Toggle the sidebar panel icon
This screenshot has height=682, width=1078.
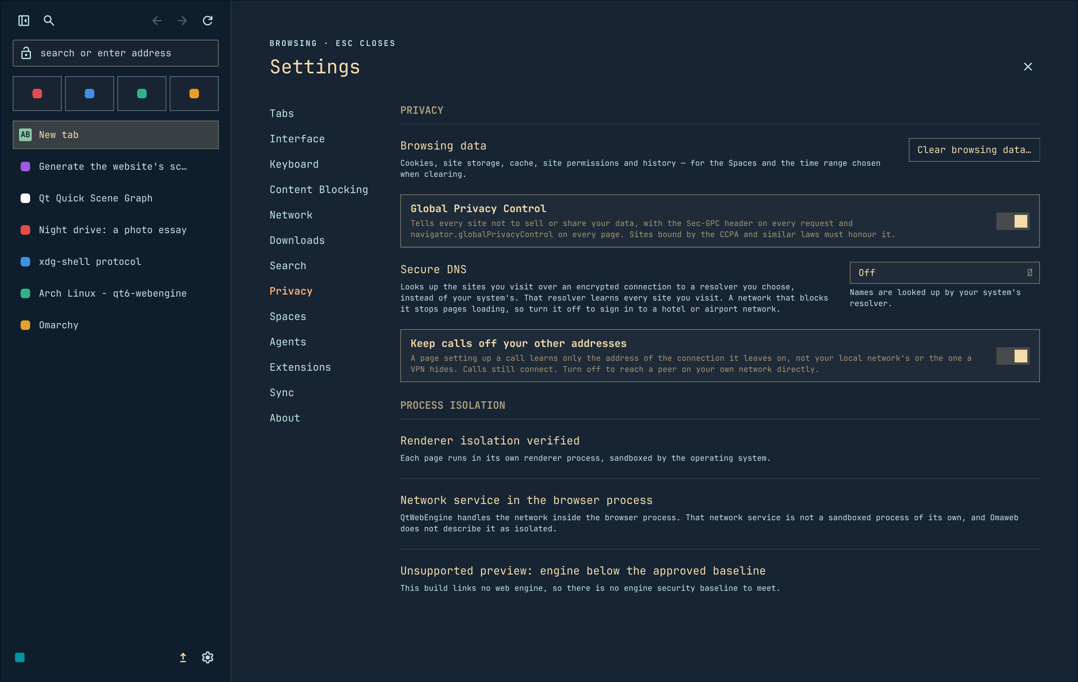pos(24,21)
